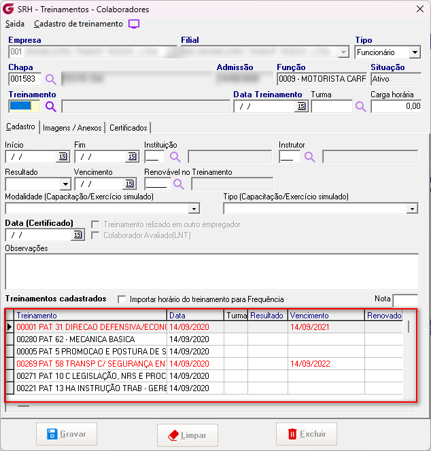Click Vencimento cell 14/09/2021
This screenshot has height=451, width=431.
(x=326, y=327)
